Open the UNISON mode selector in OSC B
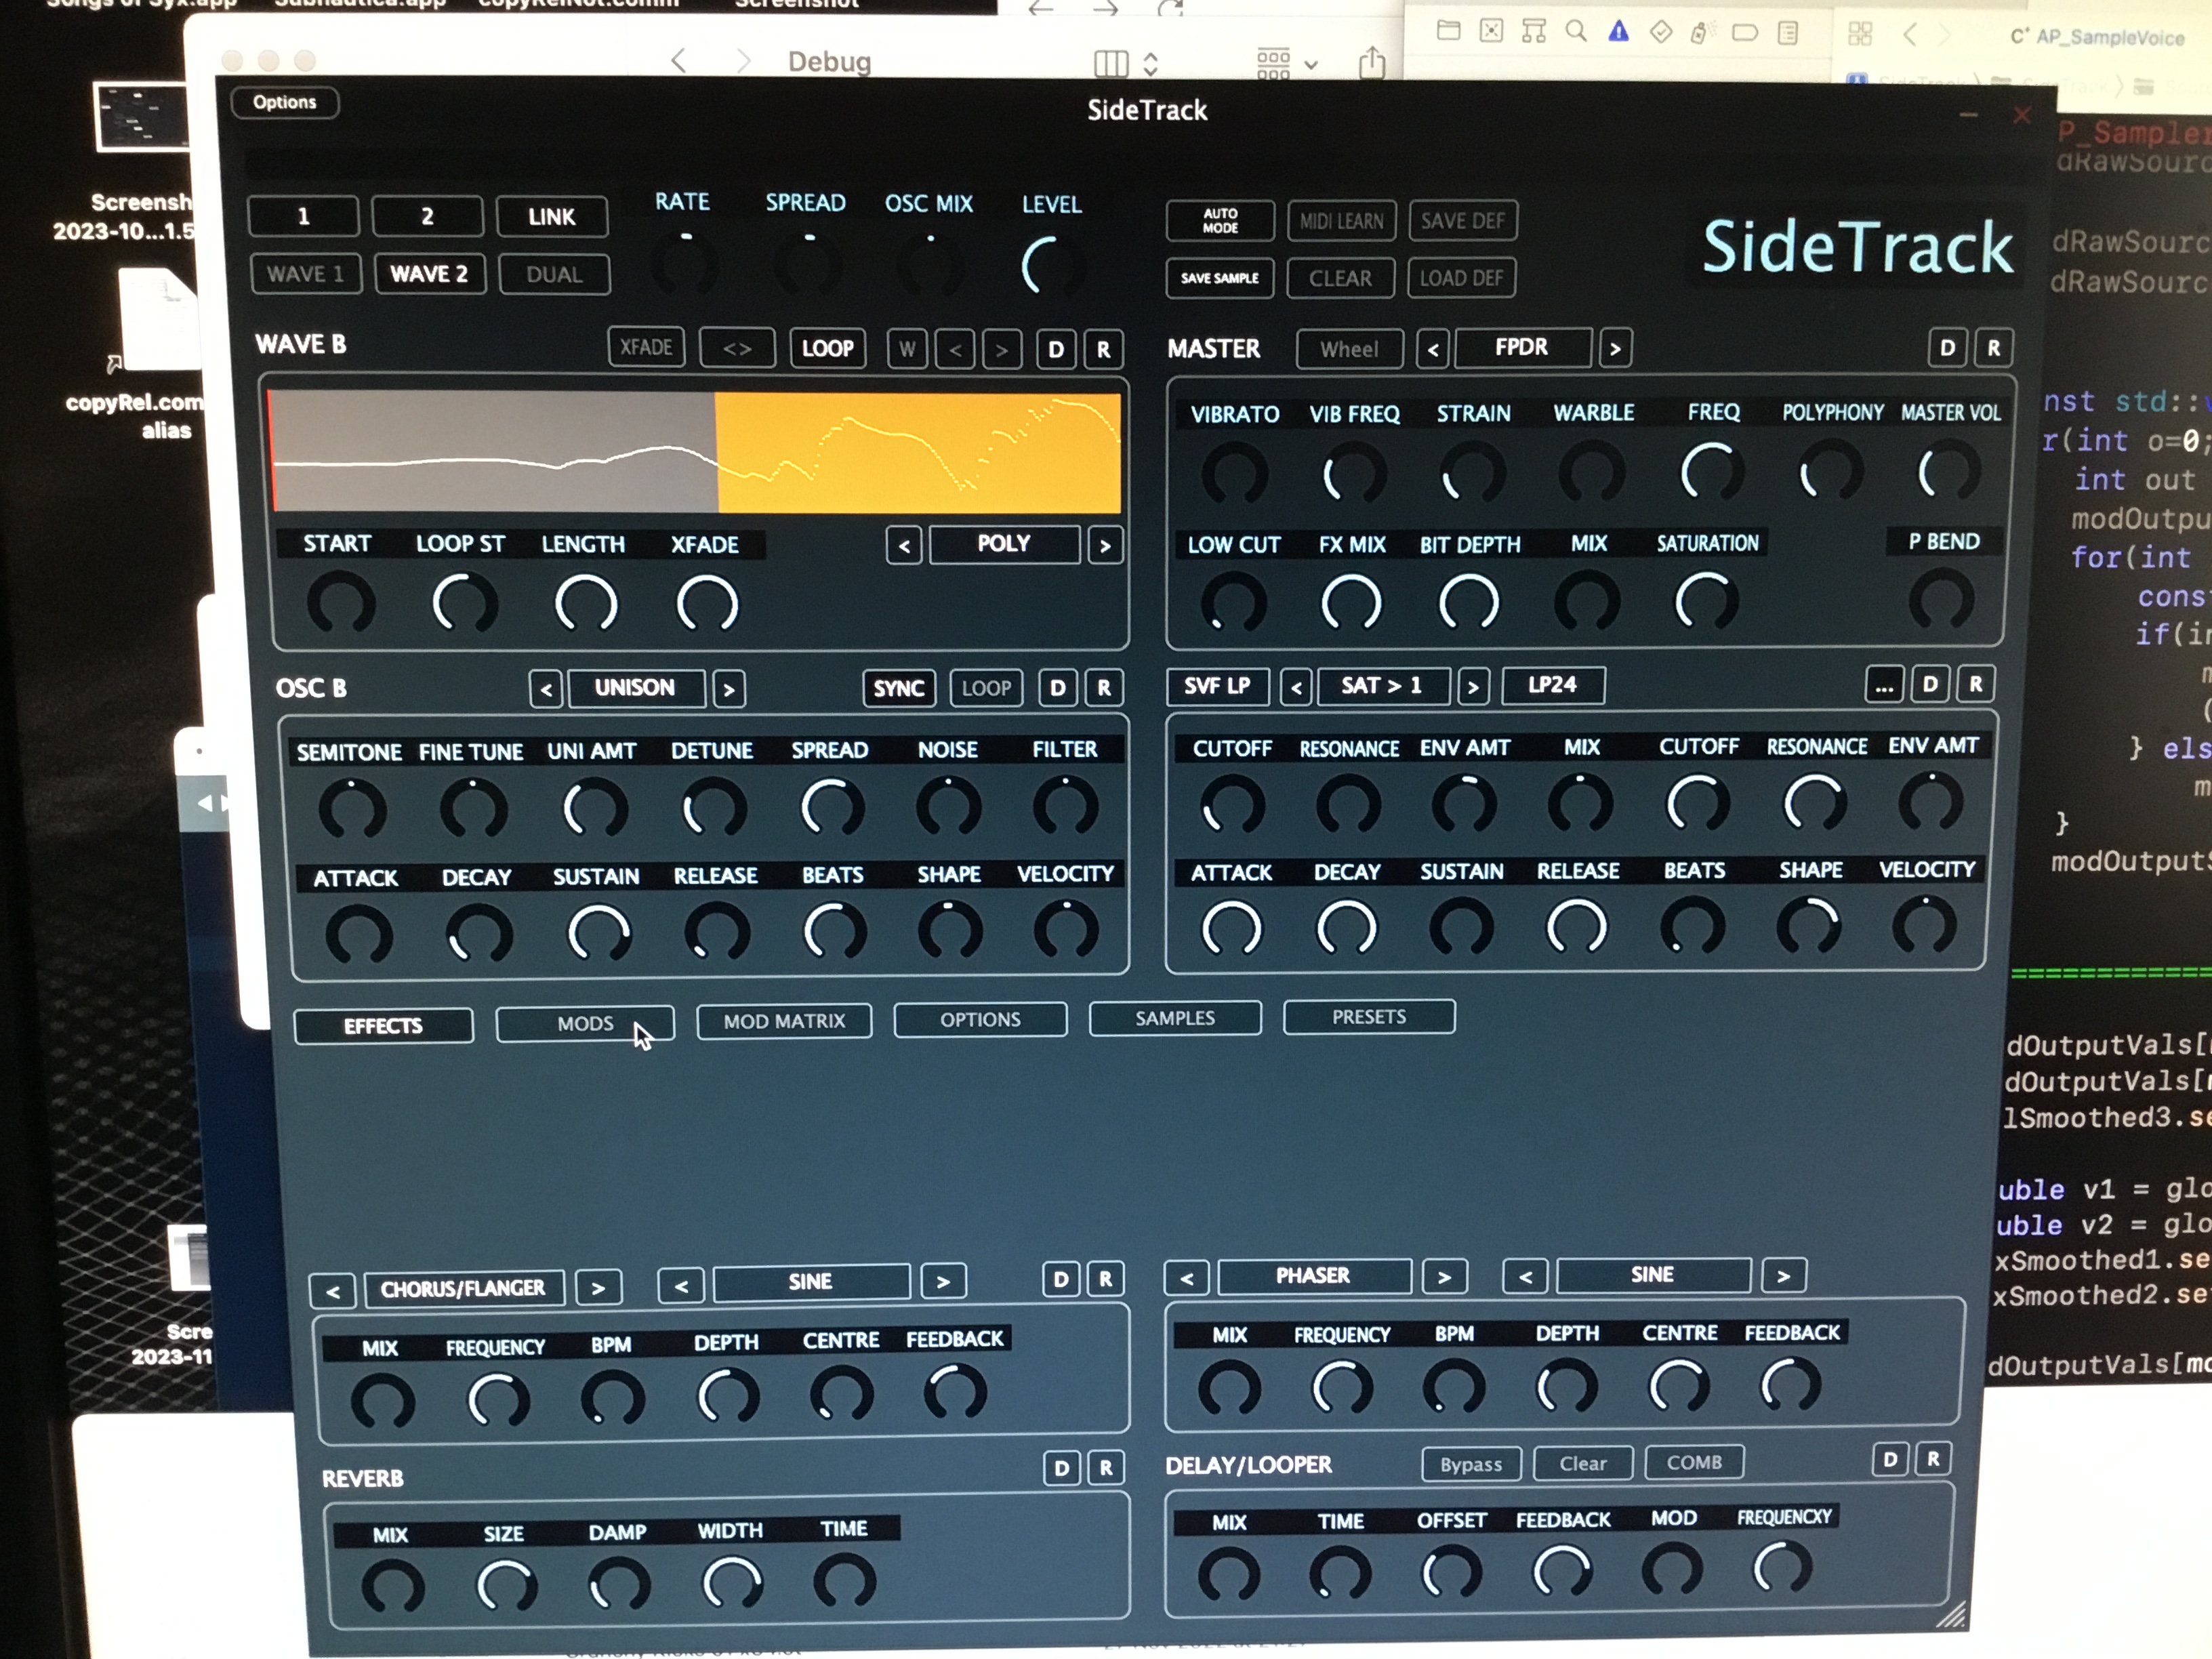 click(636, 688)
